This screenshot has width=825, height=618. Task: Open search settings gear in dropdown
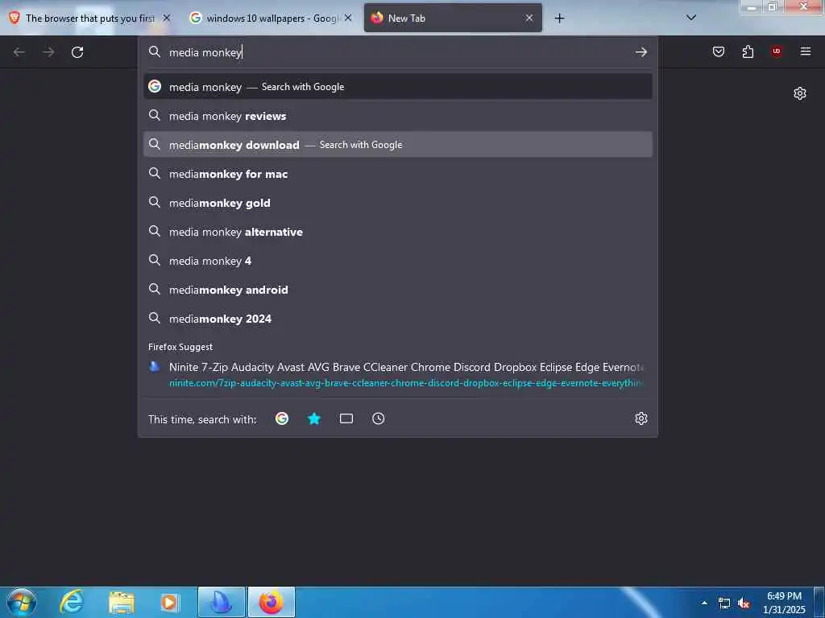tap(641, 418)
